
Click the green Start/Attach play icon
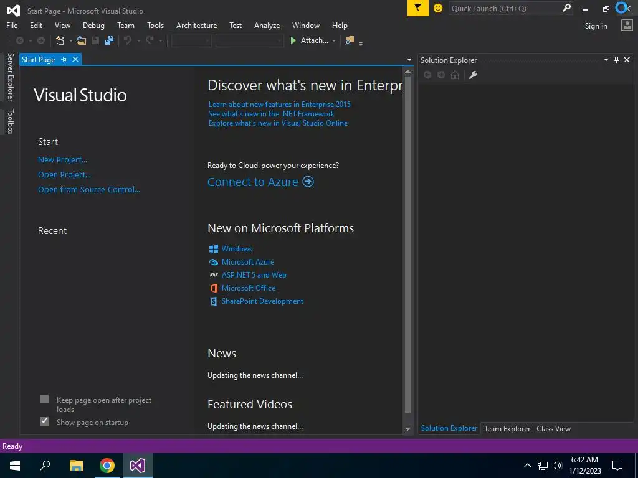pyautogui.click(x=293, y=40)
